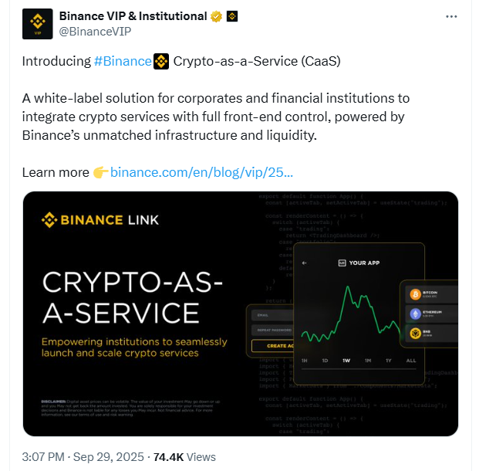Click the pointing hand emoji
Image resolution: width=479 pixels, height=471 pixels.
[100, 172]
